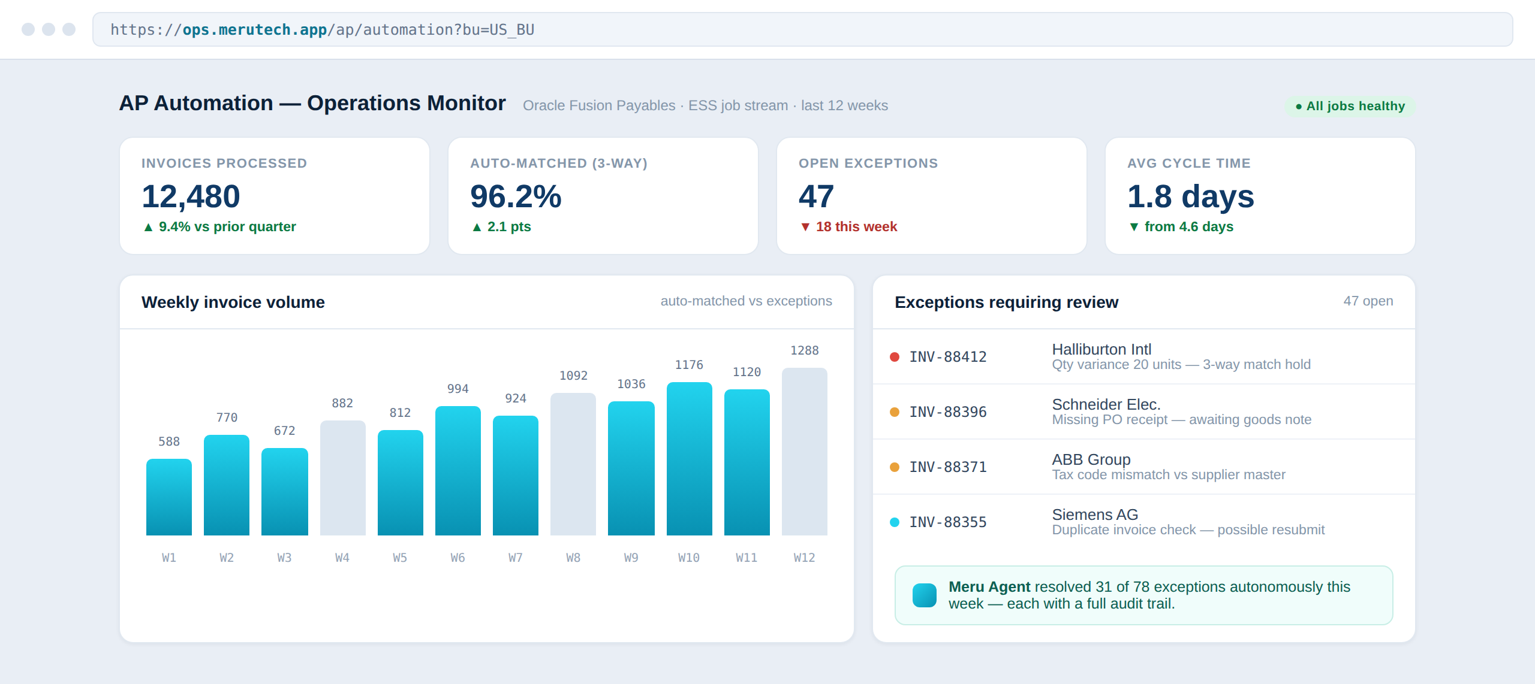Click the W11 bar labeled 1120
Screen dimensions: 1535x684
pos(747,462)
